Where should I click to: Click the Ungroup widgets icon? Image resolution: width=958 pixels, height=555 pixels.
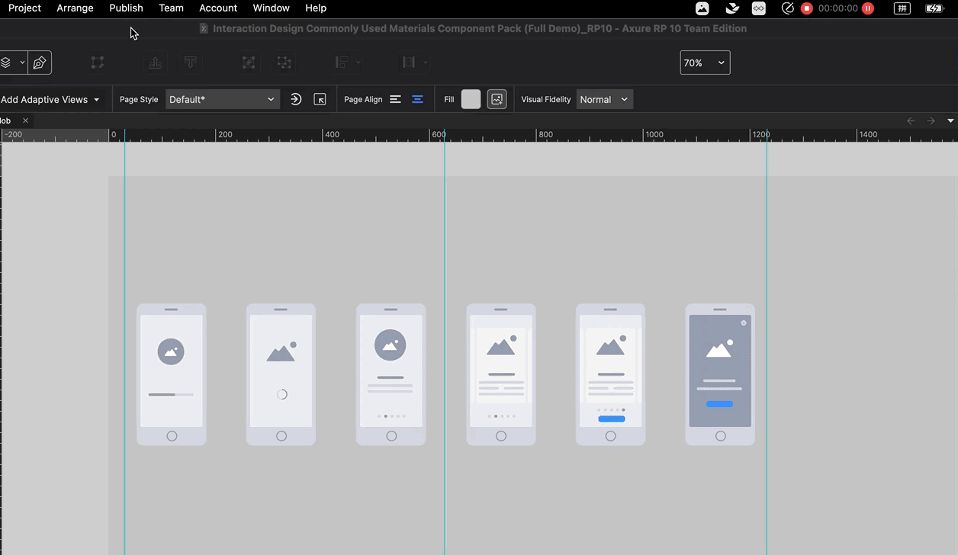[x=284, y=63]
